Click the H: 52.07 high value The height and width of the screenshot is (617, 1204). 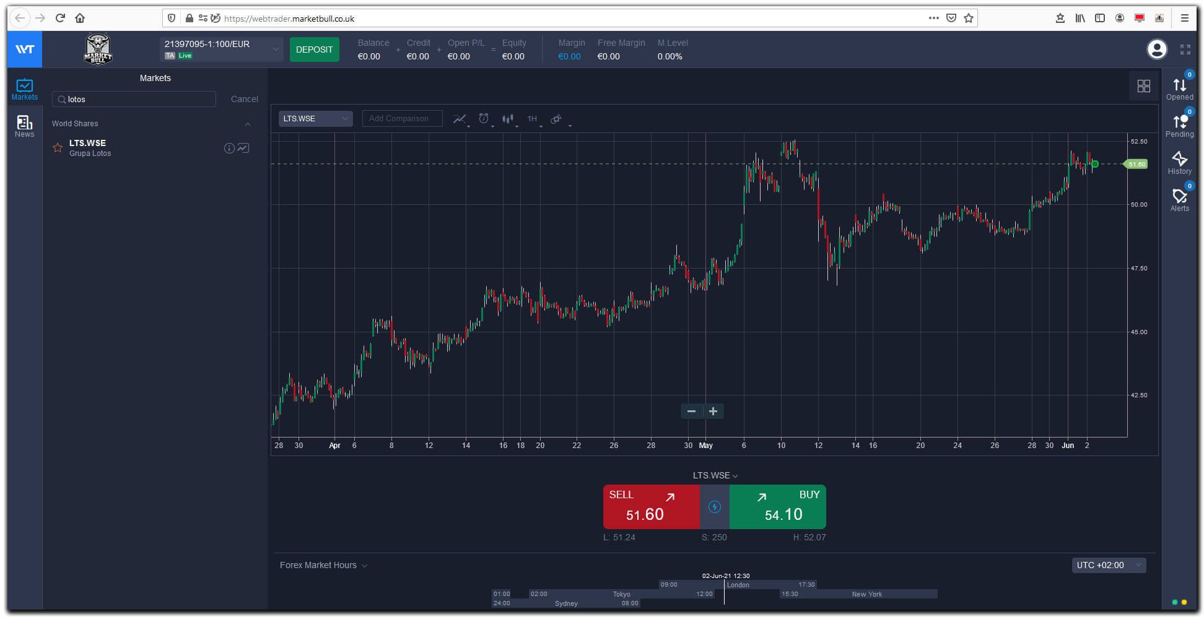pos(809,537)
